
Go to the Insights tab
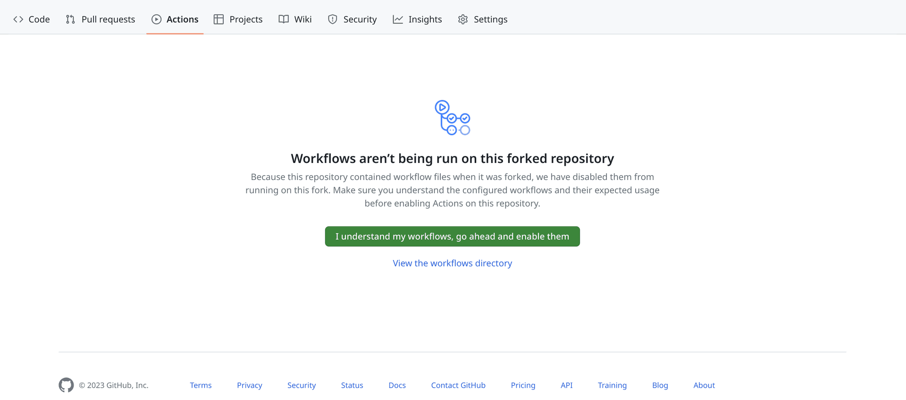(425, 19)
